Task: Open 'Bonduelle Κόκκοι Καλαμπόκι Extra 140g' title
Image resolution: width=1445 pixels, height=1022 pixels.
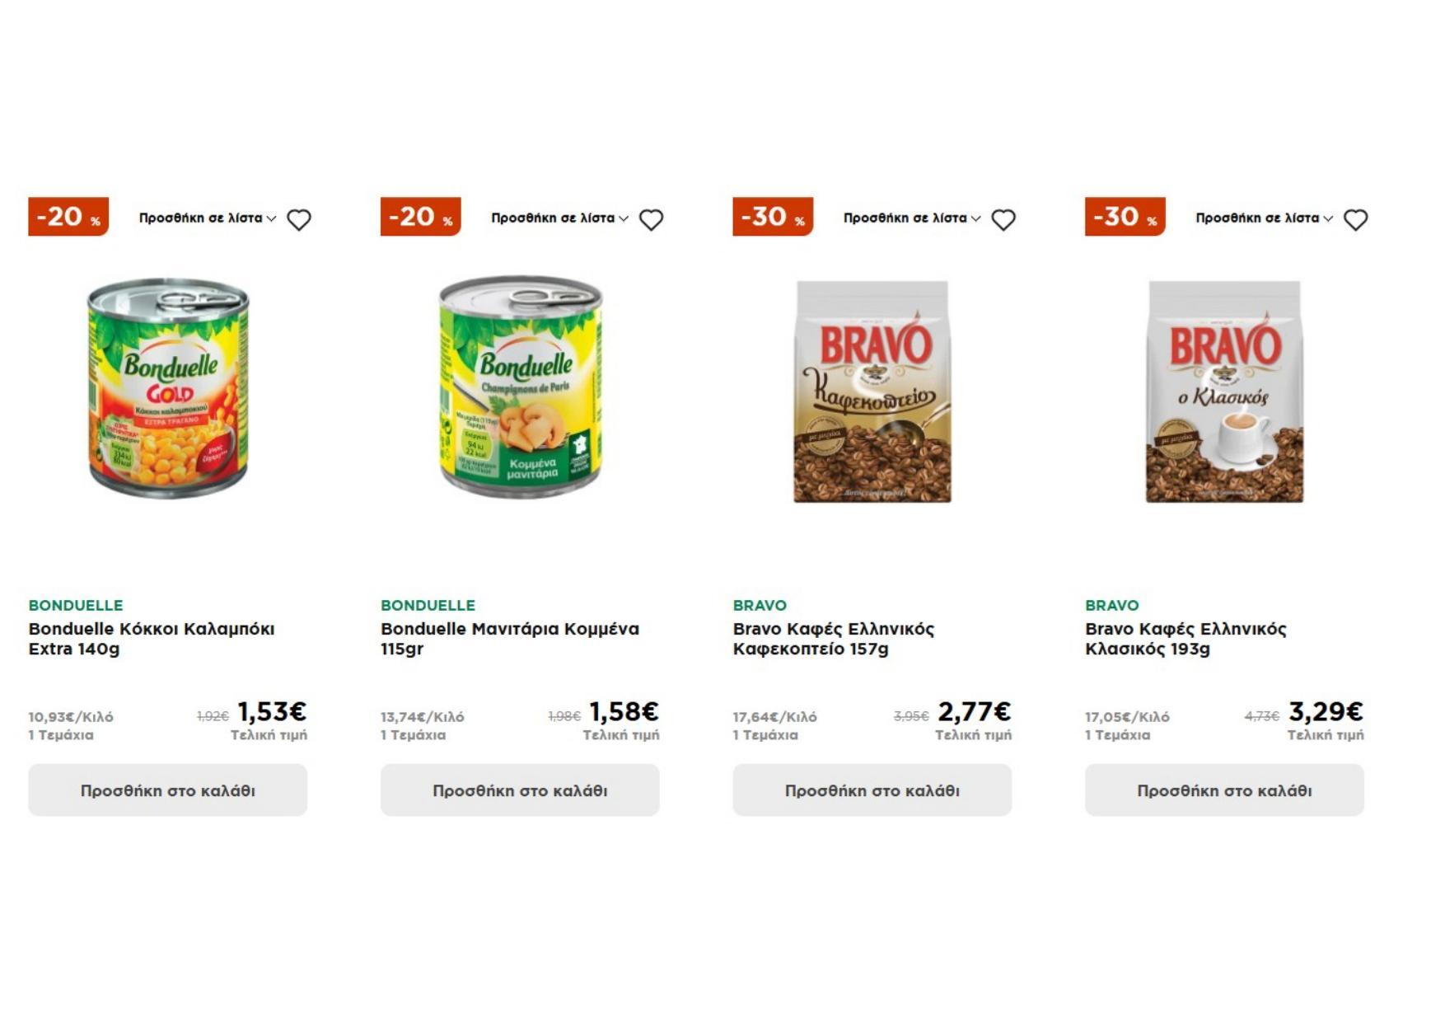Action: (x=152, y=639)
